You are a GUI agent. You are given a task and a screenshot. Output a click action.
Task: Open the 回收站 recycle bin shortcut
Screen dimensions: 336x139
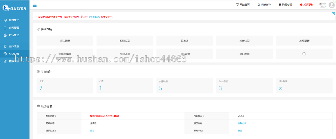[184, 40]
